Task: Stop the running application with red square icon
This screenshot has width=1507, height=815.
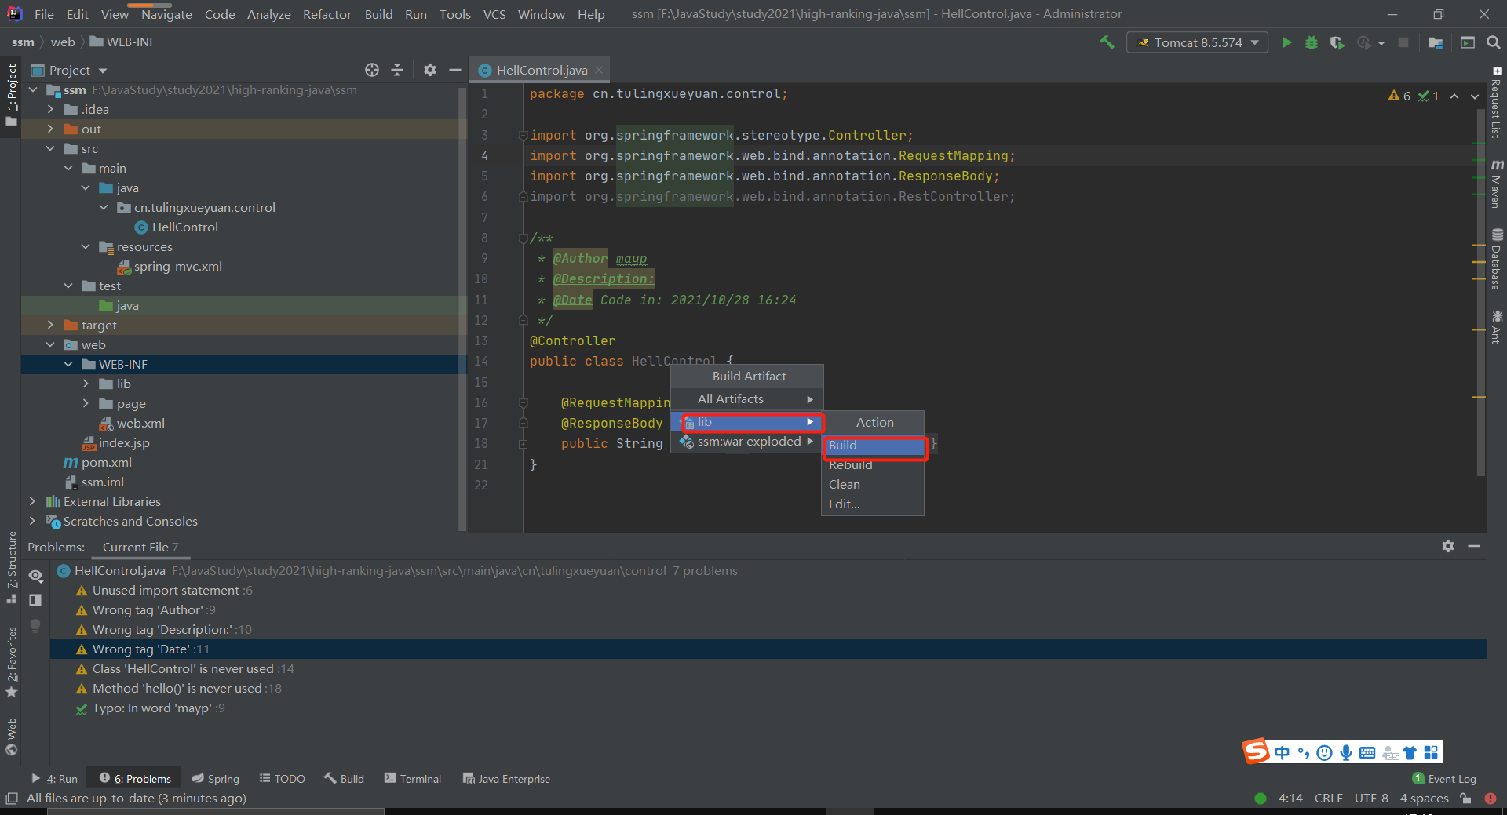Action: pos(1405,42)
